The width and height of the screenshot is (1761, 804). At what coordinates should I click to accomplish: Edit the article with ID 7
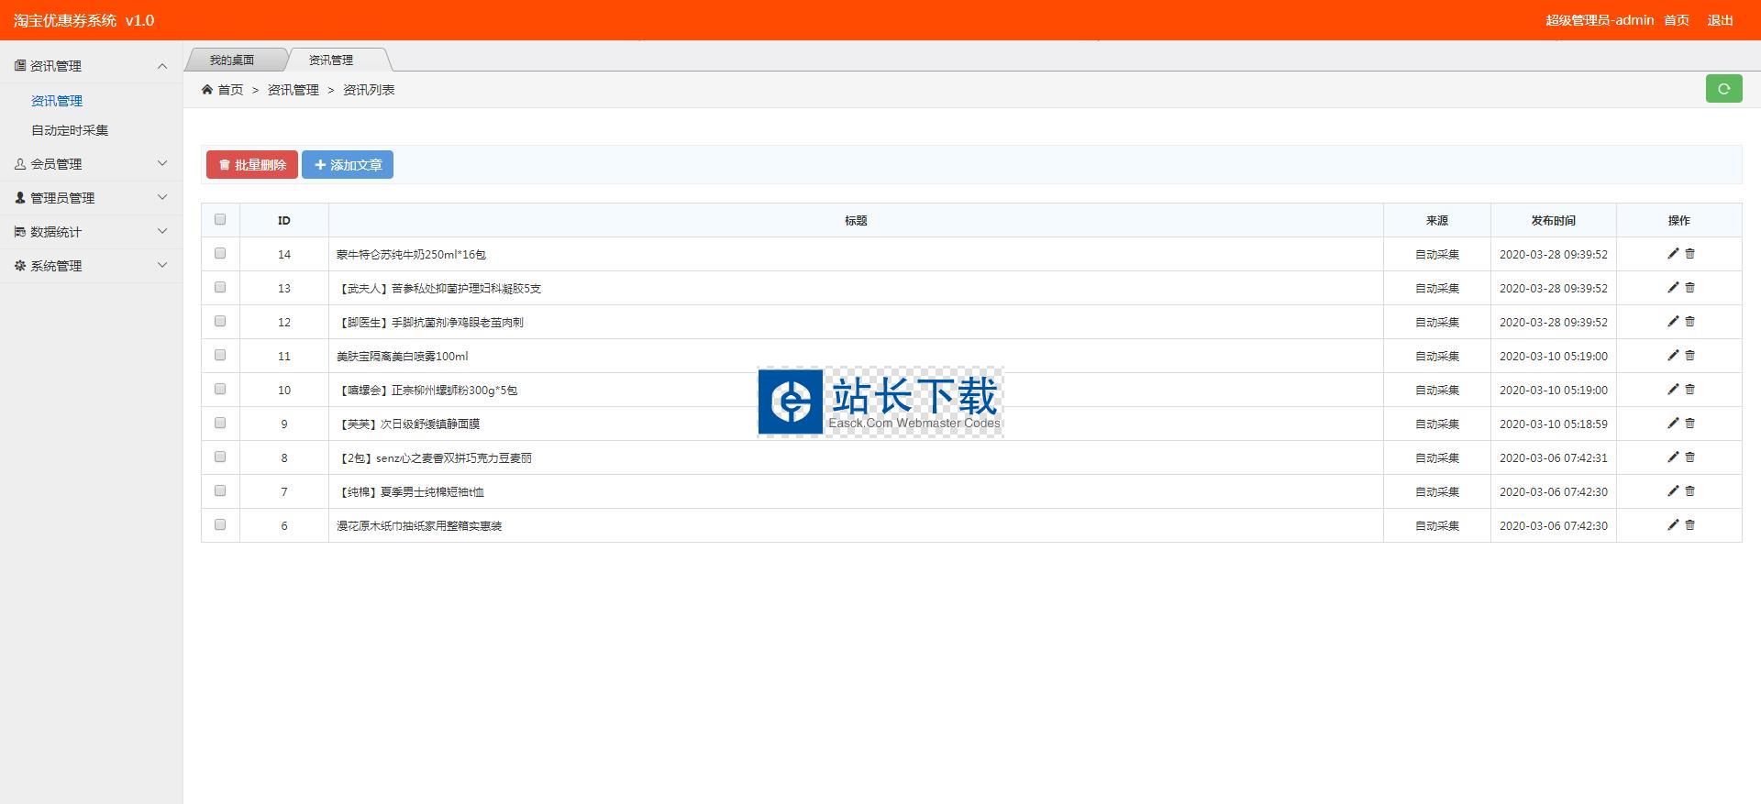click(x=1672, y=491)
